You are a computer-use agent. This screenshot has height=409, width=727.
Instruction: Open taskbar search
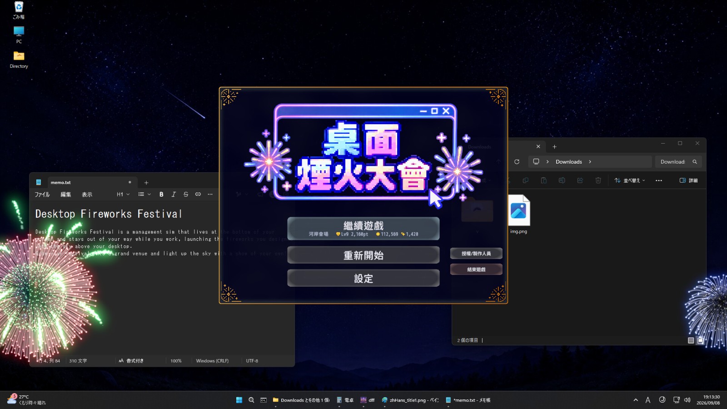251,400
